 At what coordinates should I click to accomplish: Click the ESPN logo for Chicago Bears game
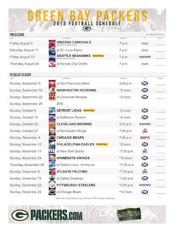pos(145,138)
